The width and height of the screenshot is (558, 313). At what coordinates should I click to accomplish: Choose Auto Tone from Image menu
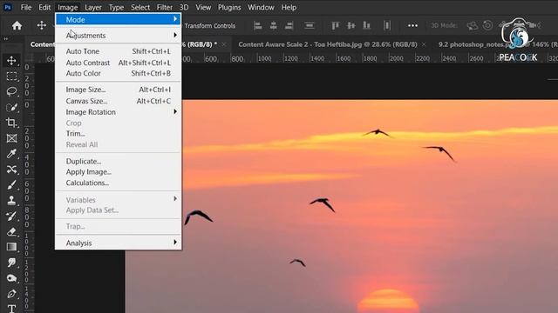[x=119, y=51]
